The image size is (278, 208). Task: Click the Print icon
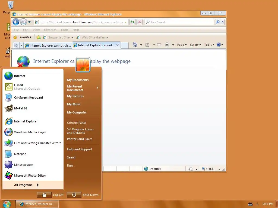click(167, 45)
